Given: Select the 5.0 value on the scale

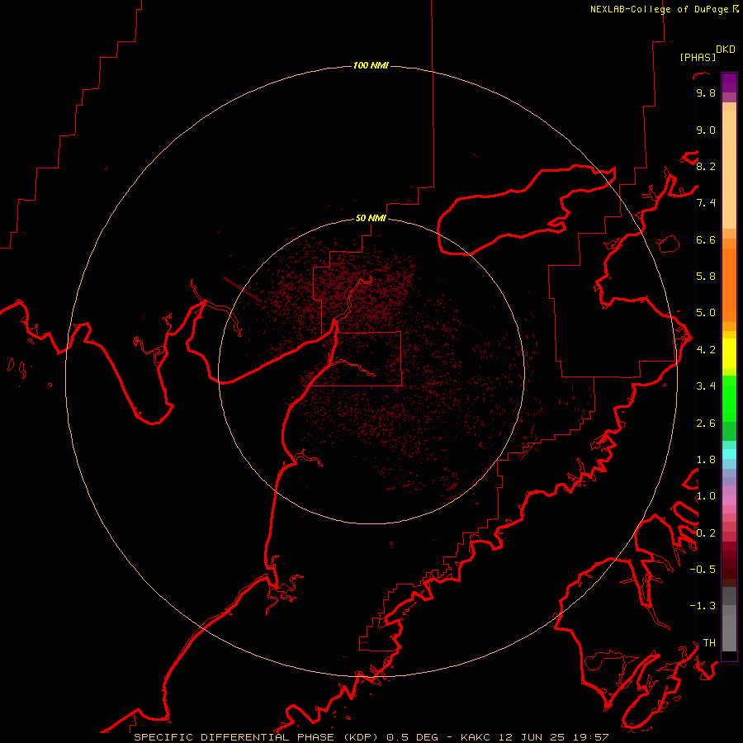Looking at the screenshot, I should pos(706,313).
